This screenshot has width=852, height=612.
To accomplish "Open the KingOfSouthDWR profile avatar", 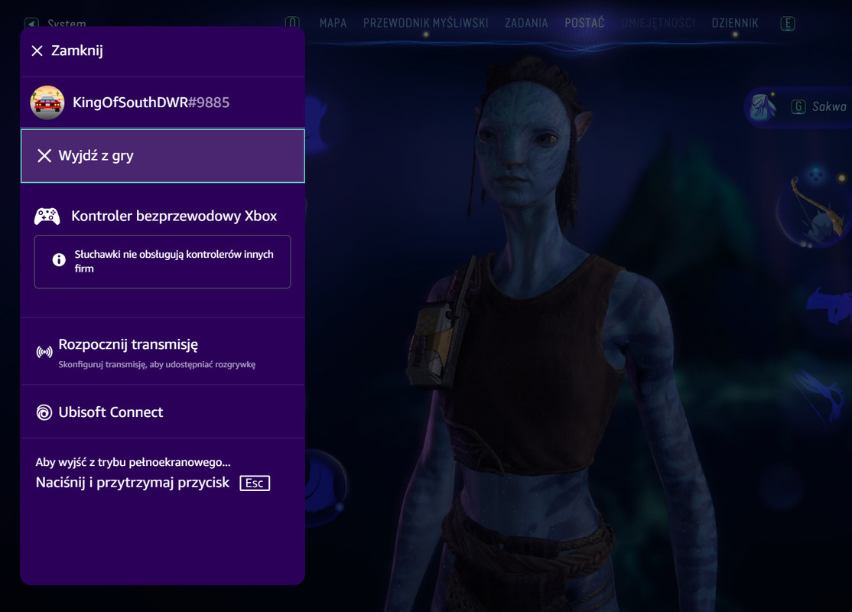I will pyautogui.click(x=47, y=103).
